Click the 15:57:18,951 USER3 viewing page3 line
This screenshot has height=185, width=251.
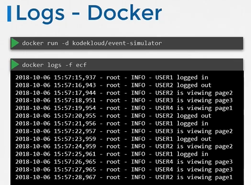(x=124, y=100)
